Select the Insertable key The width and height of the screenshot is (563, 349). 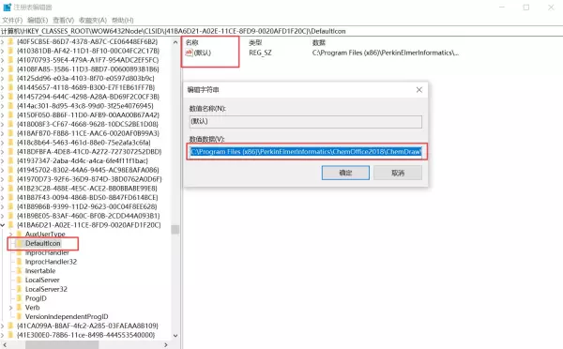(x=40, y=271)
